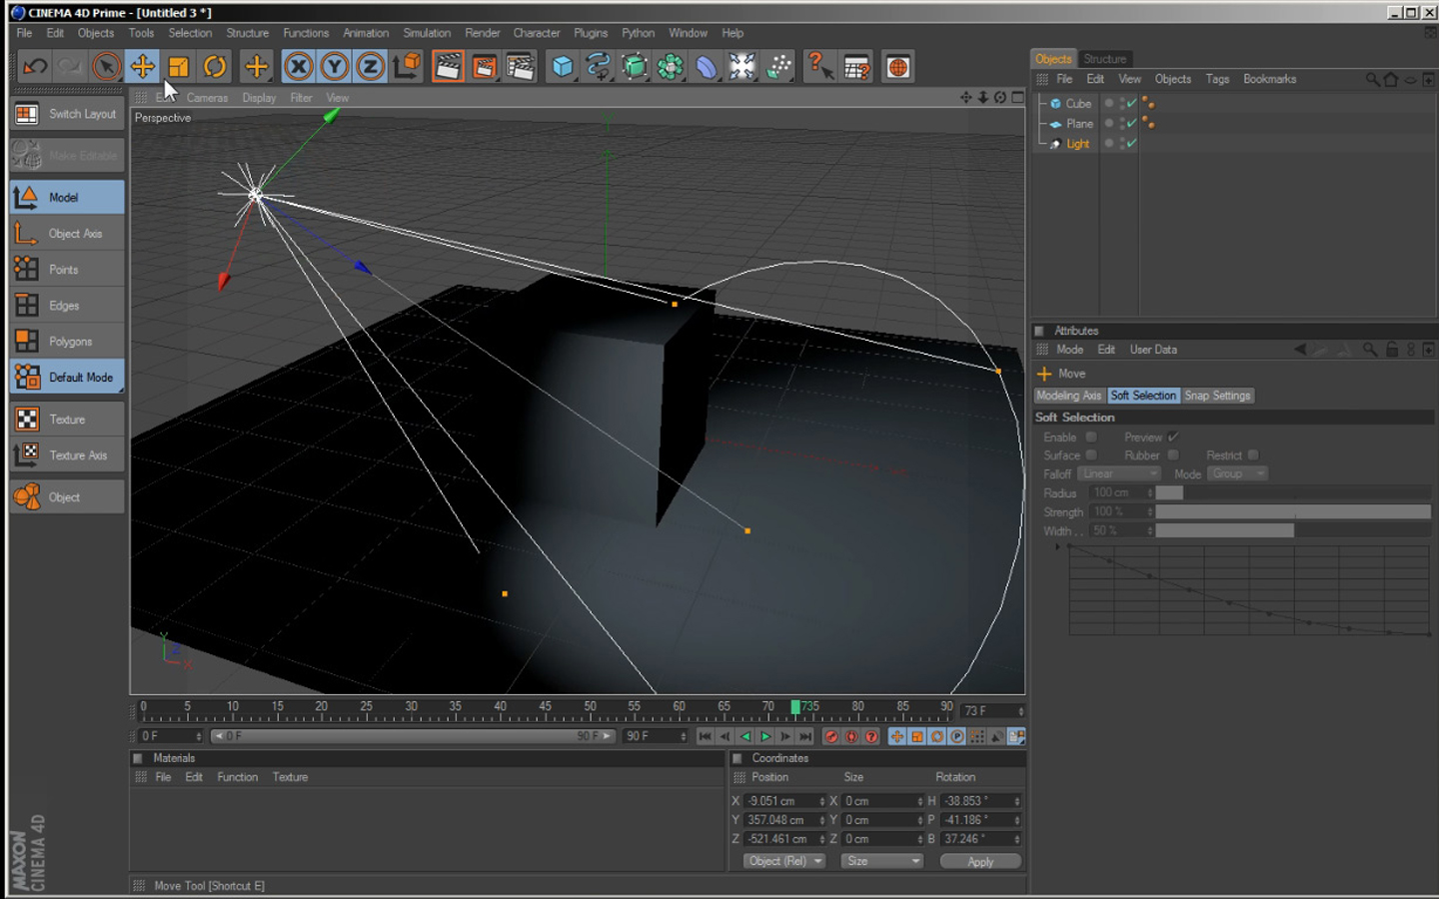Enable the Soft Selection feature
Viewport: 1439px width, 899px height.
pyautogui.click(x=1089, y=437)
